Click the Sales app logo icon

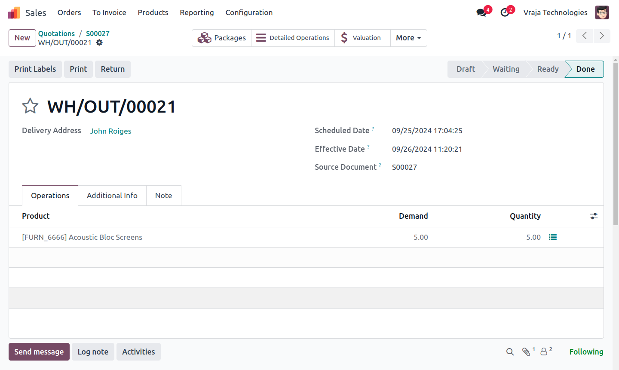[x=14, y=12]
